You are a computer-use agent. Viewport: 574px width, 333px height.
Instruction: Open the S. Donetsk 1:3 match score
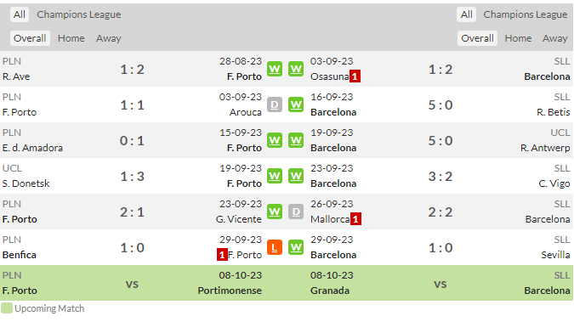coord(132,176)
